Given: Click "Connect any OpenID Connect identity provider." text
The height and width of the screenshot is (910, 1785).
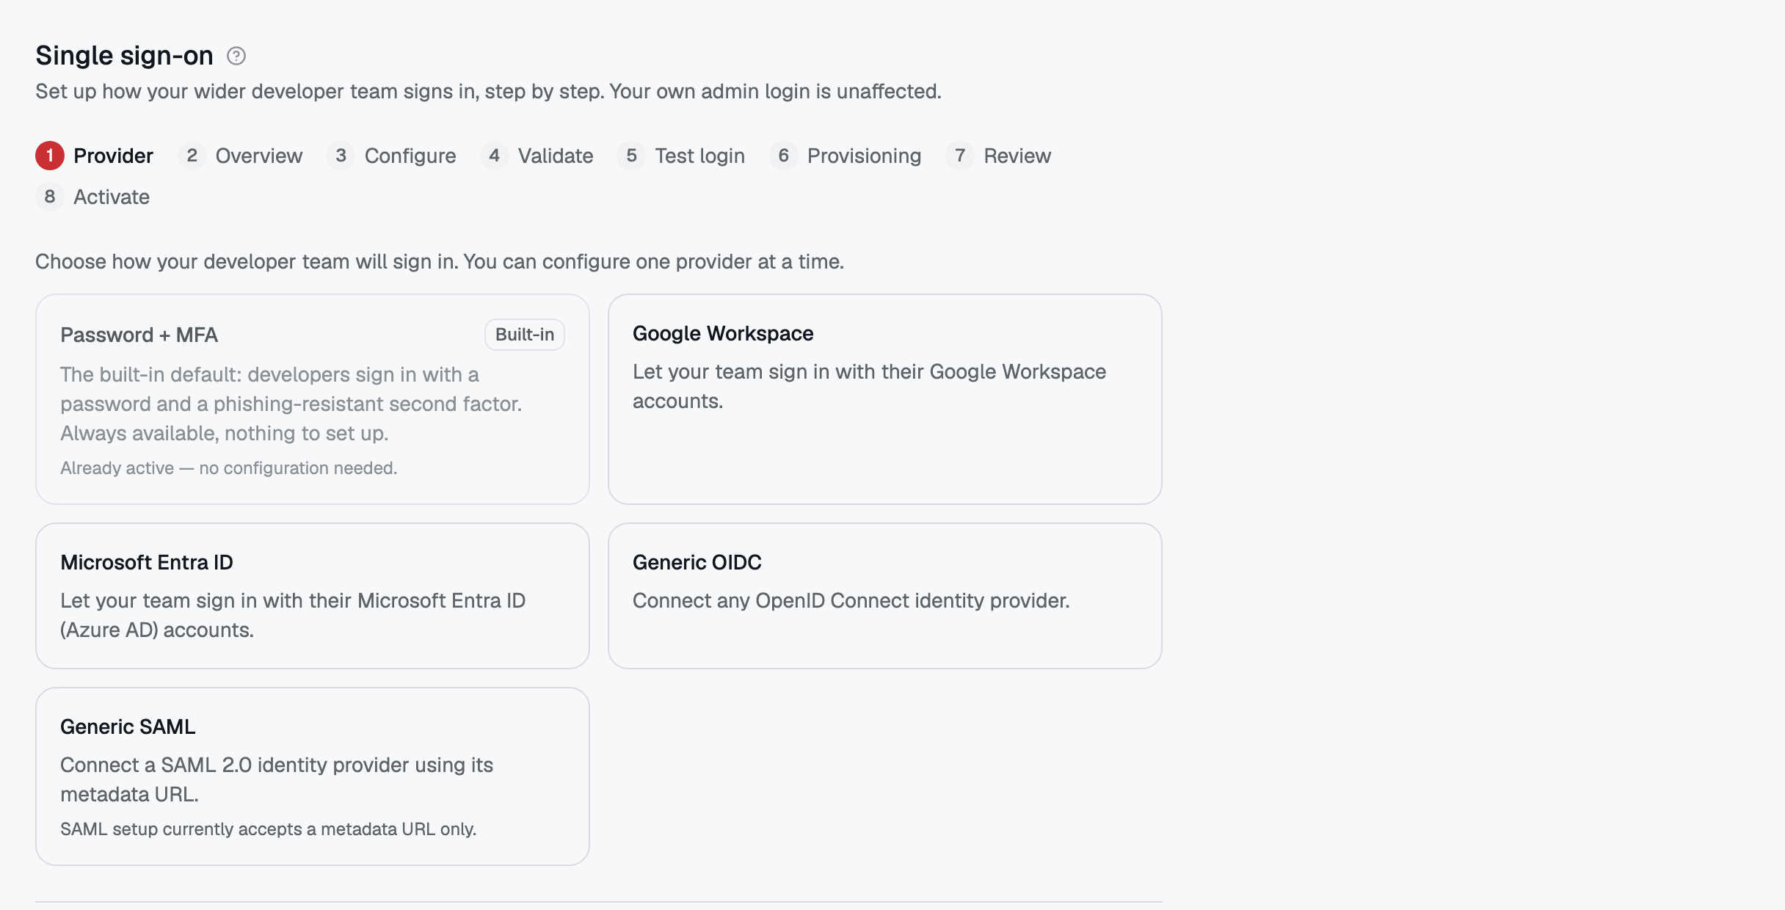Looking at the screenshot, I should click(851, 601).
